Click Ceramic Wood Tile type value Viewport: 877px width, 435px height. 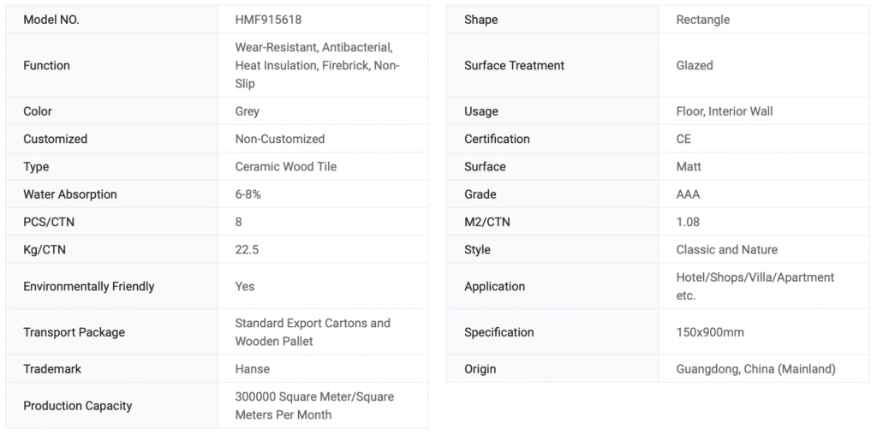(286, 166)
